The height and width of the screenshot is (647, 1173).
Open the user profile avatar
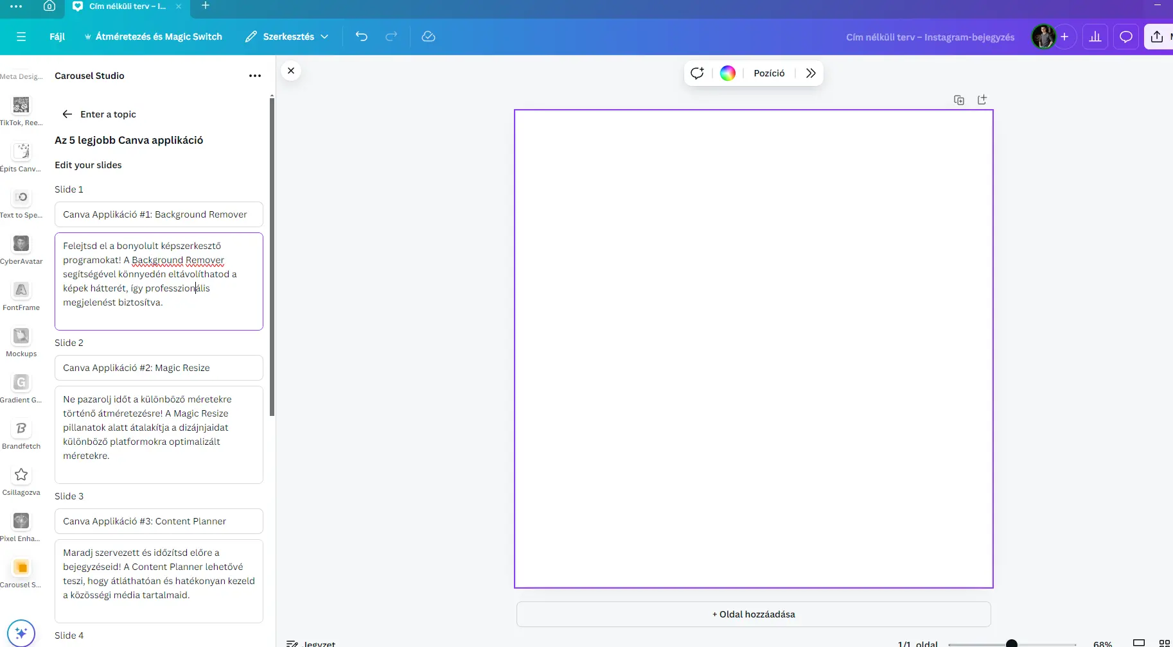[x=1043, y=37]
